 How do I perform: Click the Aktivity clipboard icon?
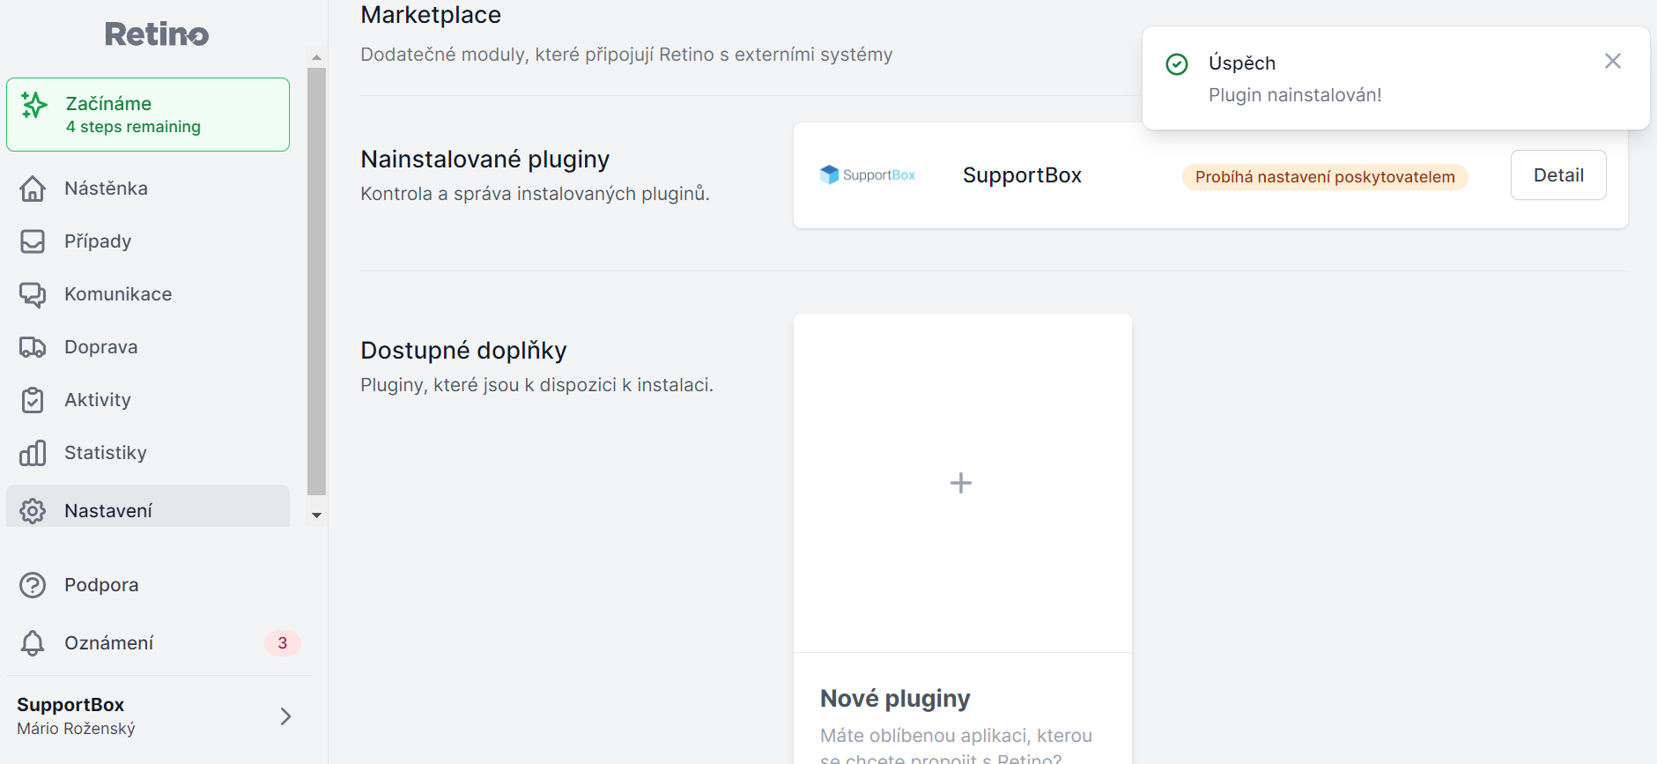coord(33,400)
